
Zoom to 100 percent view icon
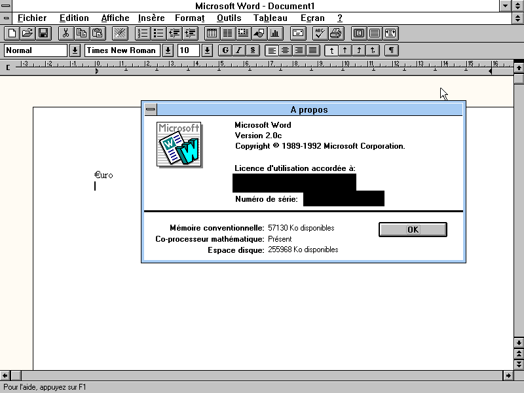pos(375,33)
